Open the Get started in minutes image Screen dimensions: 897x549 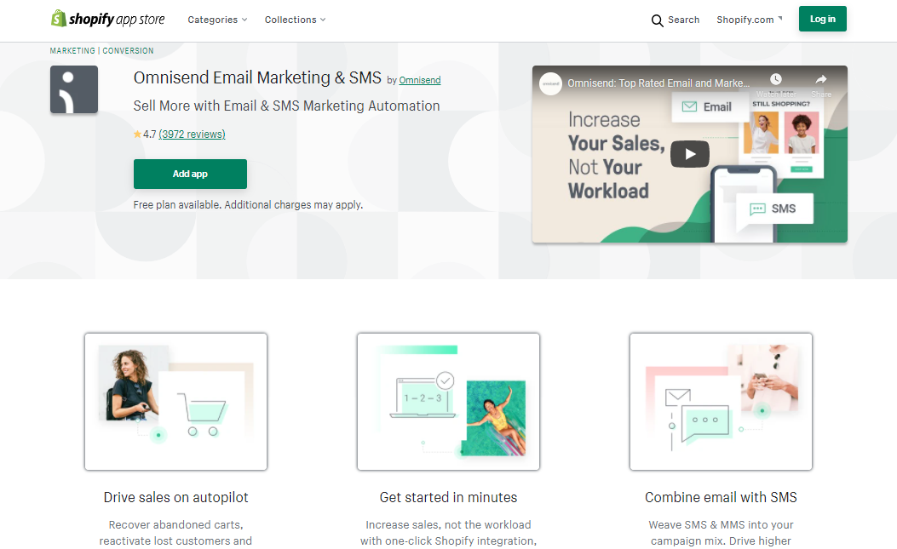pyautogui.click(x=448, y=402)
